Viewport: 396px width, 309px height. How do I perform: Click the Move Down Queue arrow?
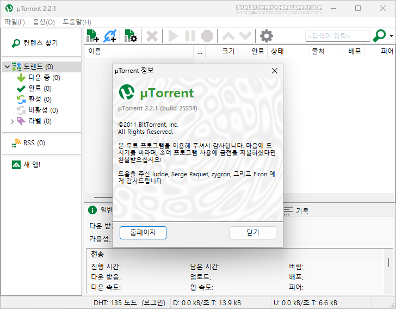click(245, 36)
